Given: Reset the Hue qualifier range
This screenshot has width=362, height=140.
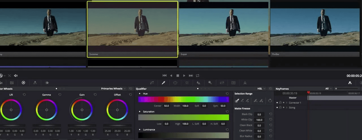Looking at the screenshot, I should [227, 94].
